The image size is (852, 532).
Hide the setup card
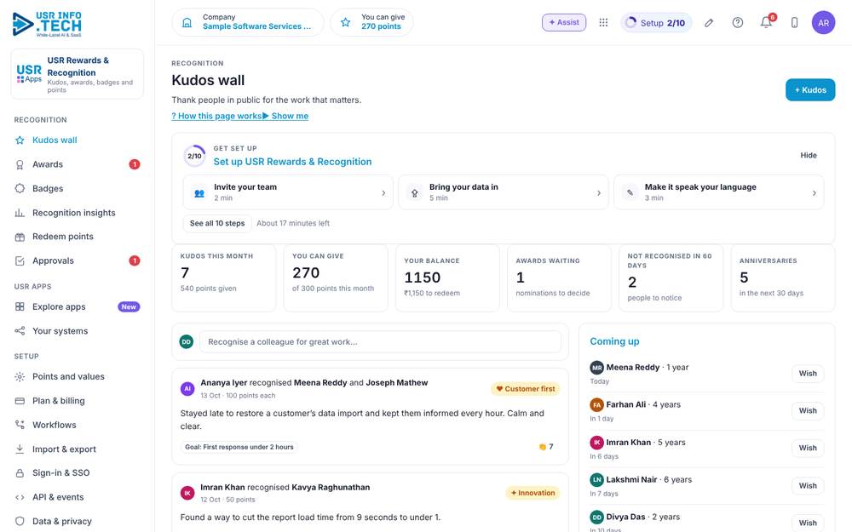coord(809,155)
